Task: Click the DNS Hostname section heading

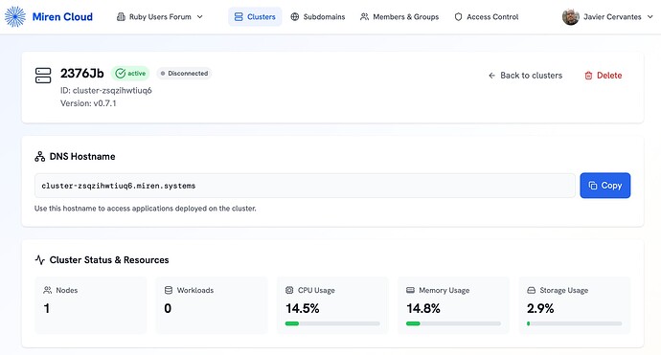Action: (82, 157)
